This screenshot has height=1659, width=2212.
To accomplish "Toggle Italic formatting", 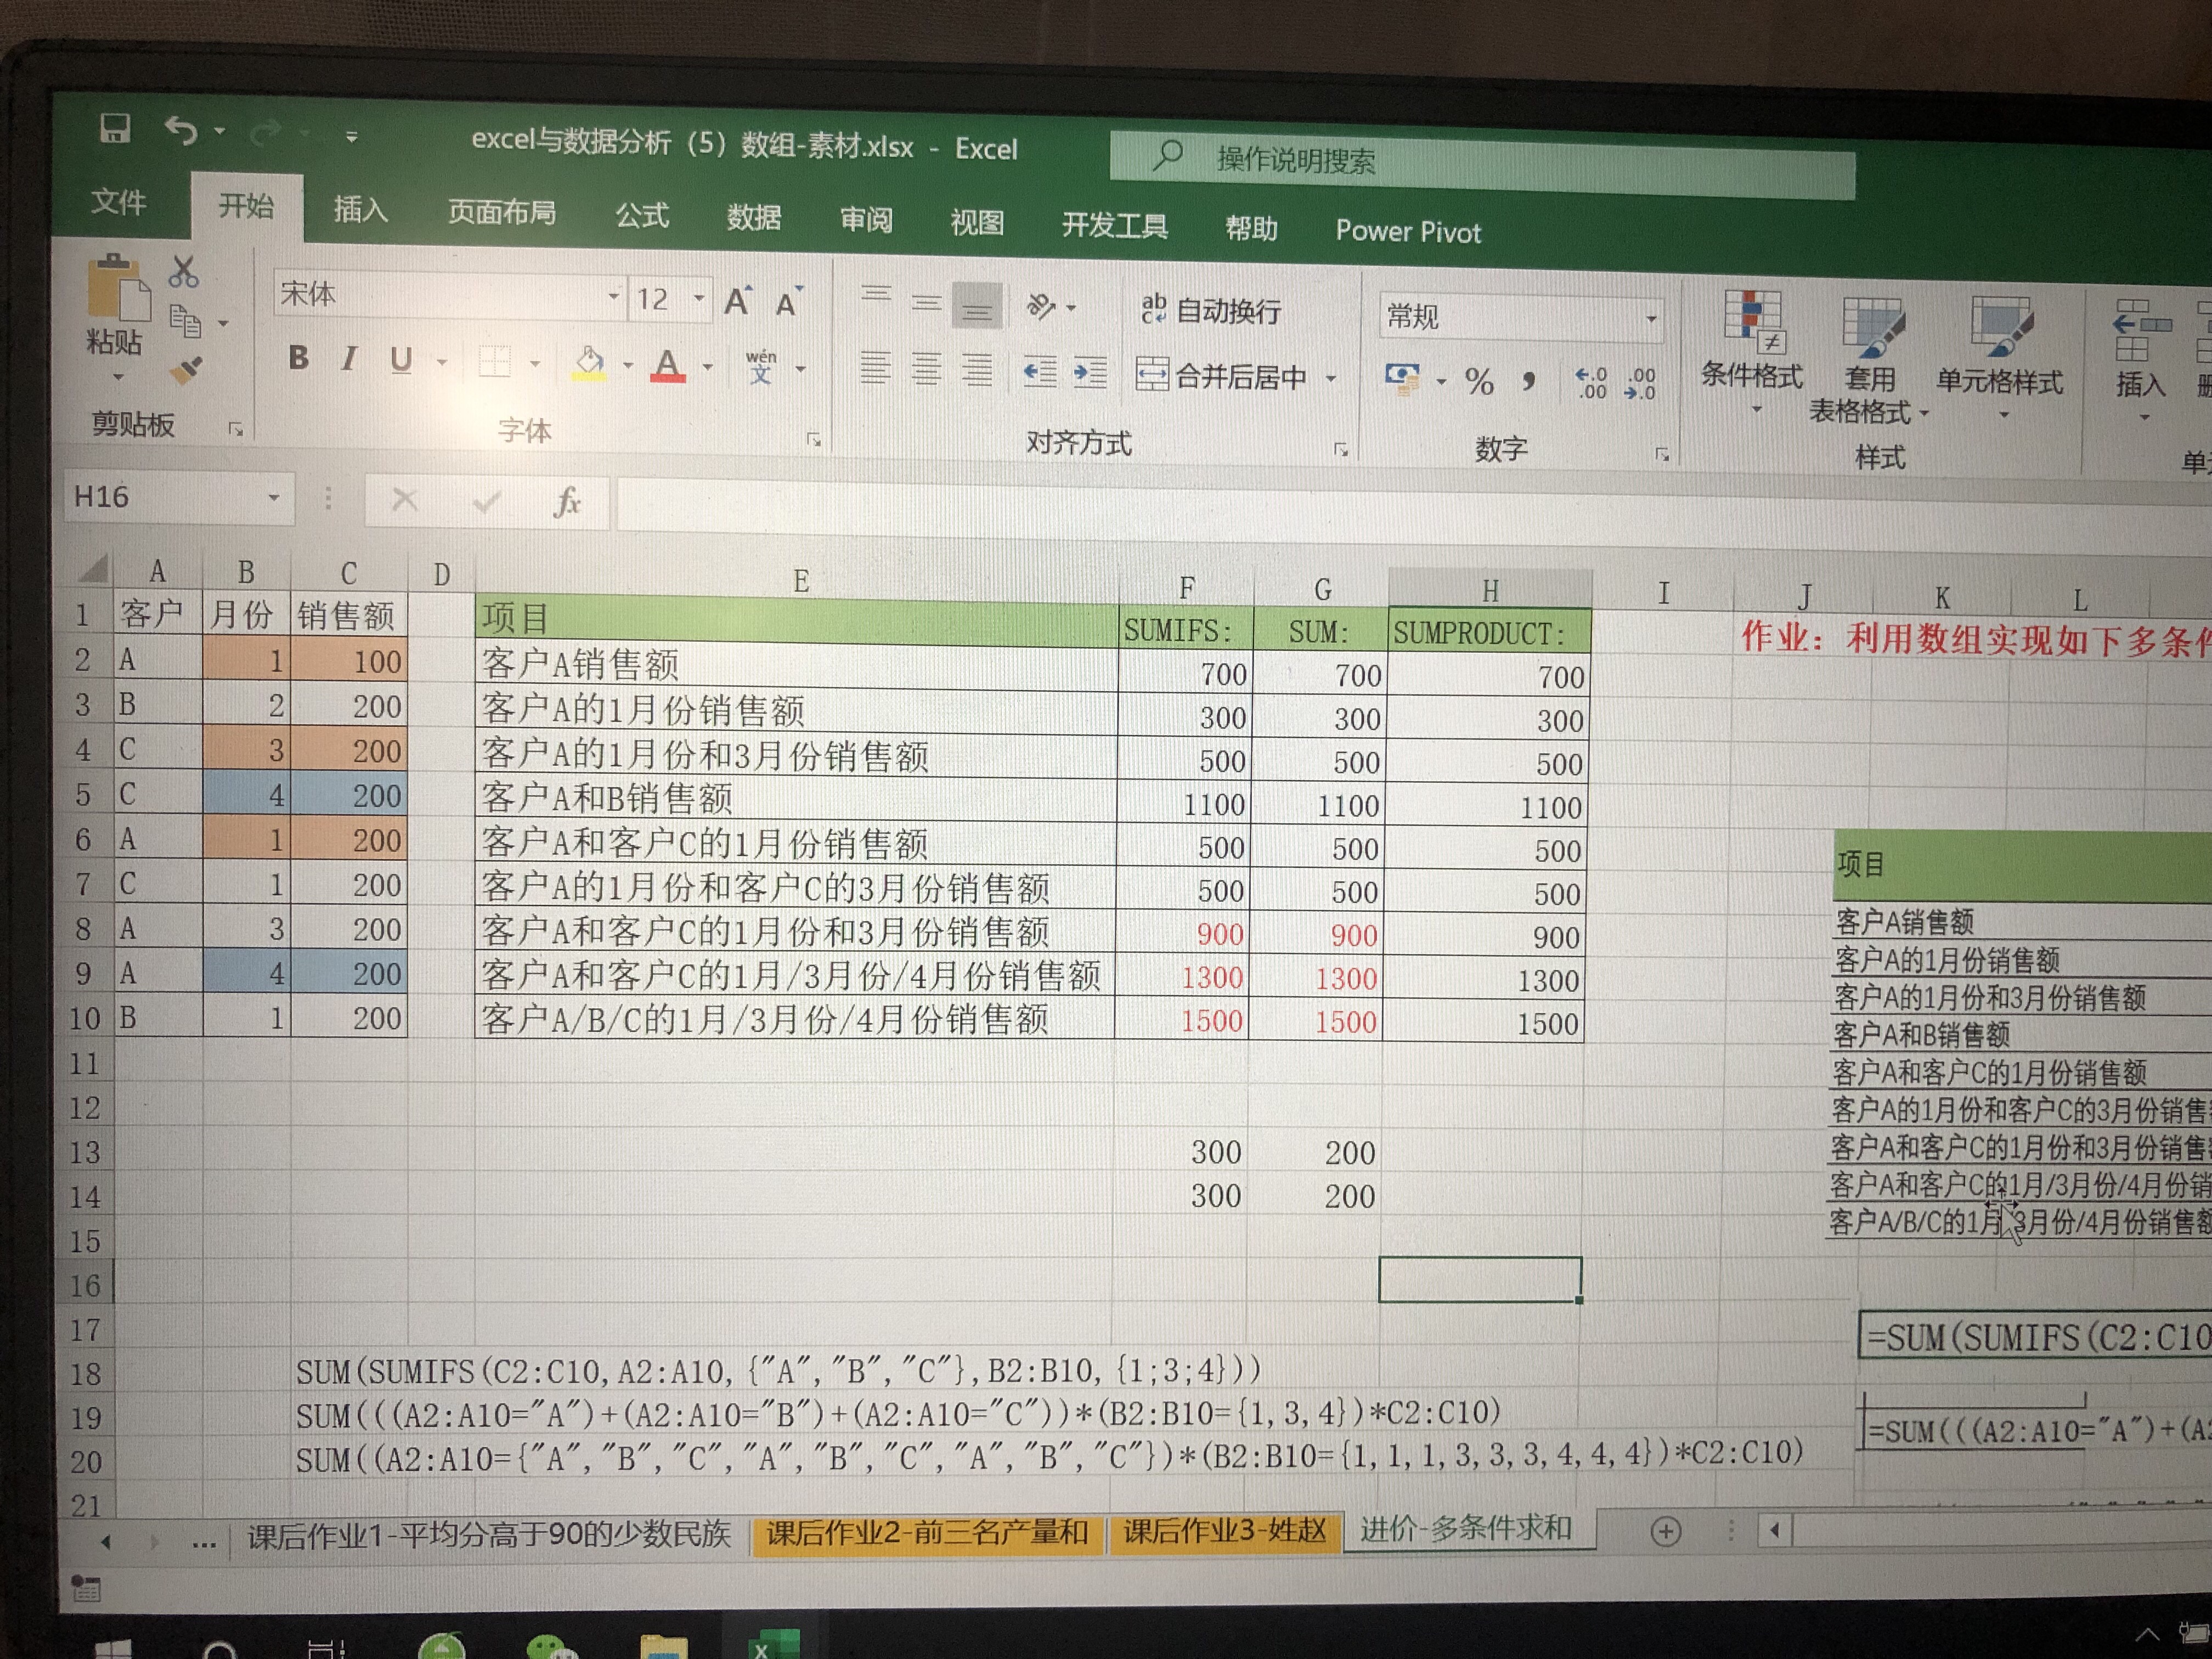I will [x=349, y=358].
